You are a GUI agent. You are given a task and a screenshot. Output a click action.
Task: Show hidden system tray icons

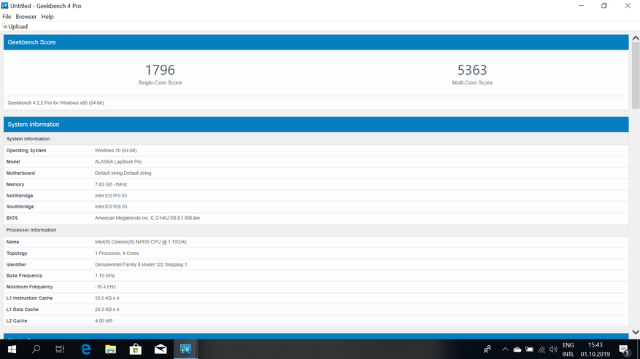coord(505,350)
